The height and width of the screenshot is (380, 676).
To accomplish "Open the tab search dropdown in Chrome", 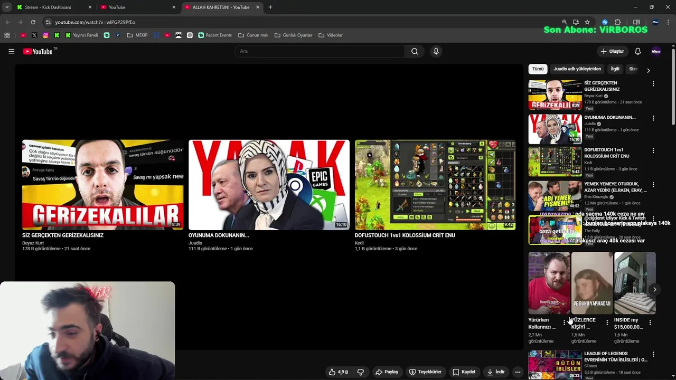I will click(7, 7).
